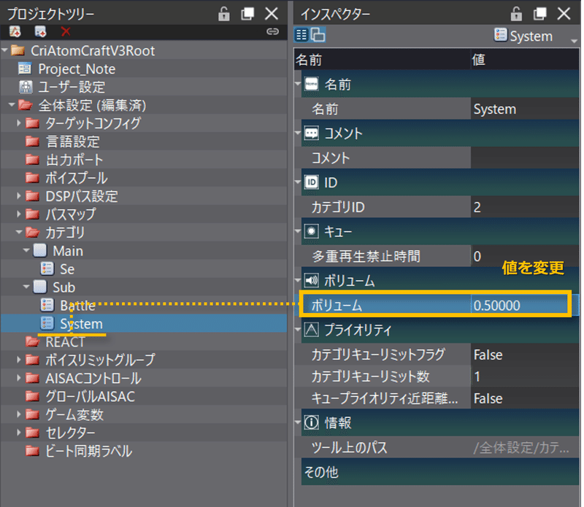584x507 pixels.
Task: Select the 言語設定 folder
Action: (x=72, y=142)
